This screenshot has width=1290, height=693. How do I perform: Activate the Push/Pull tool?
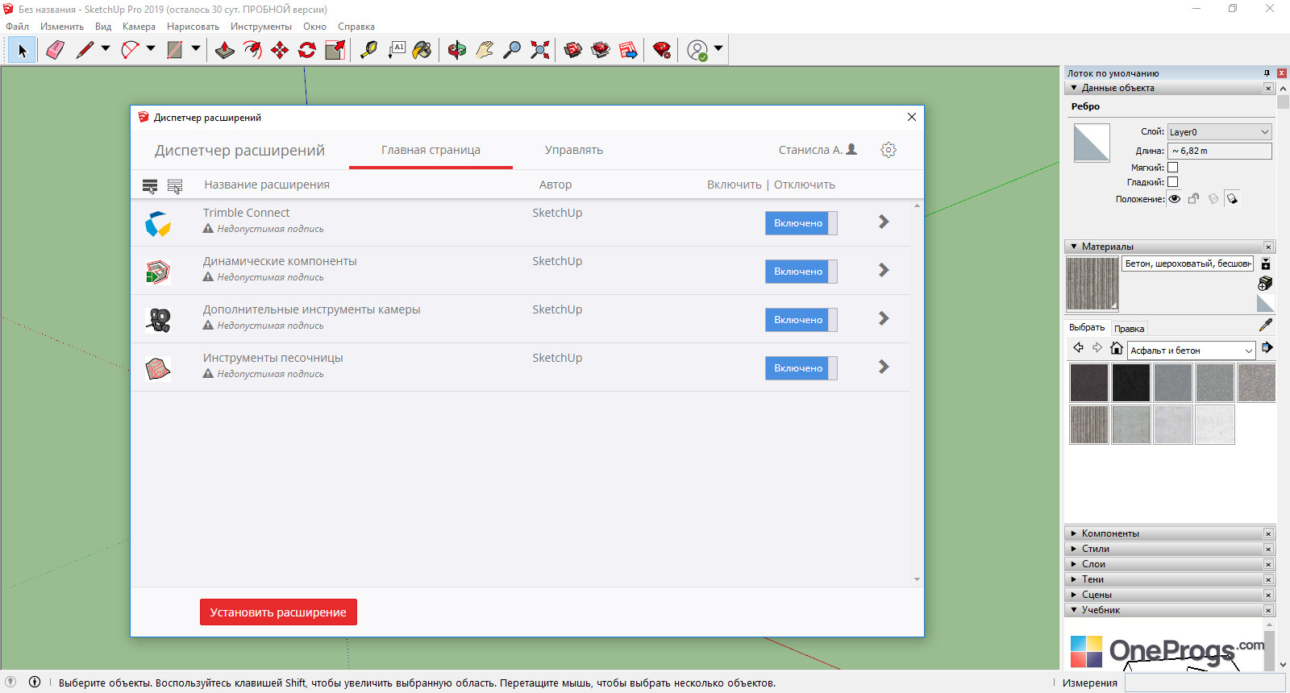tap(225, 50)
